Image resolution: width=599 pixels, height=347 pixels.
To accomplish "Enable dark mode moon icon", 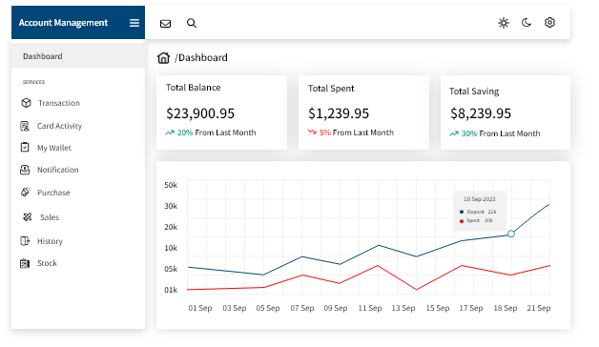I will 527,23.
